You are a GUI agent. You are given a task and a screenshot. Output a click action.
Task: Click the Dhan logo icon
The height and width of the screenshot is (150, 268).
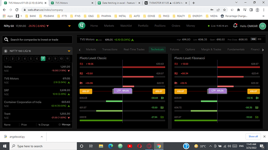82,26
